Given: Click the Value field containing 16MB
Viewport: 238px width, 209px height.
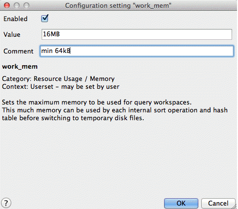Looking at the screenshot, I should click(137, 34).
